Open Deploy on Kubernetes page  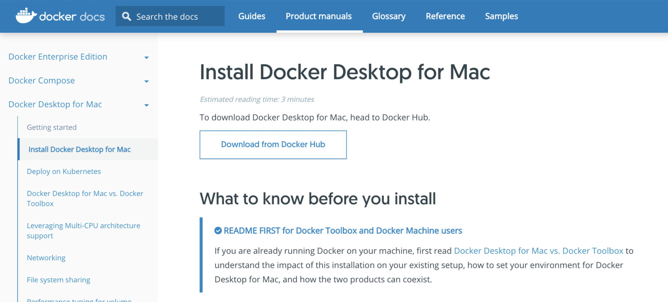[x=64, y=171]
